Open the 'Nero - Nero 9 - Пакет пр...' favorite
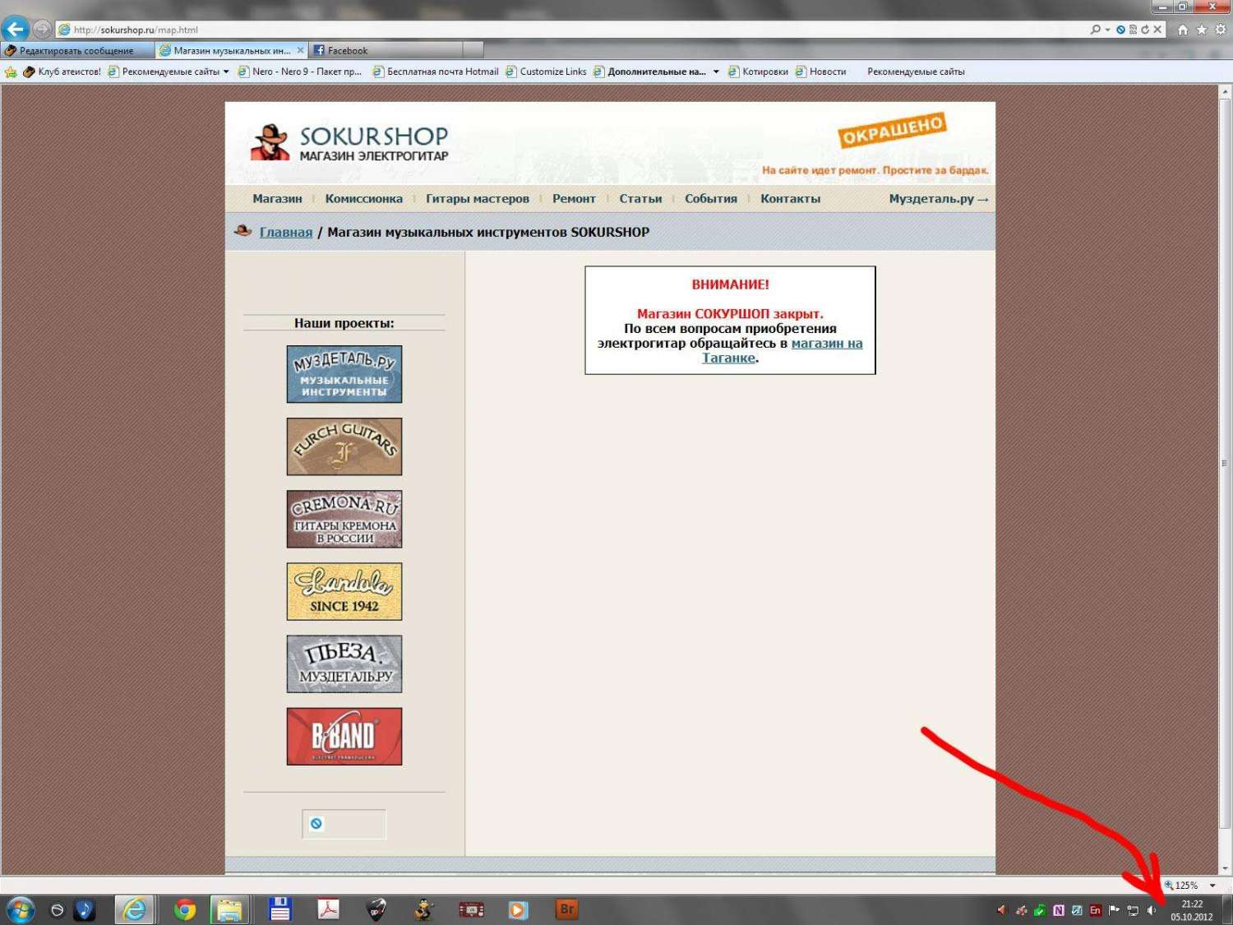 tap(299, 72)
